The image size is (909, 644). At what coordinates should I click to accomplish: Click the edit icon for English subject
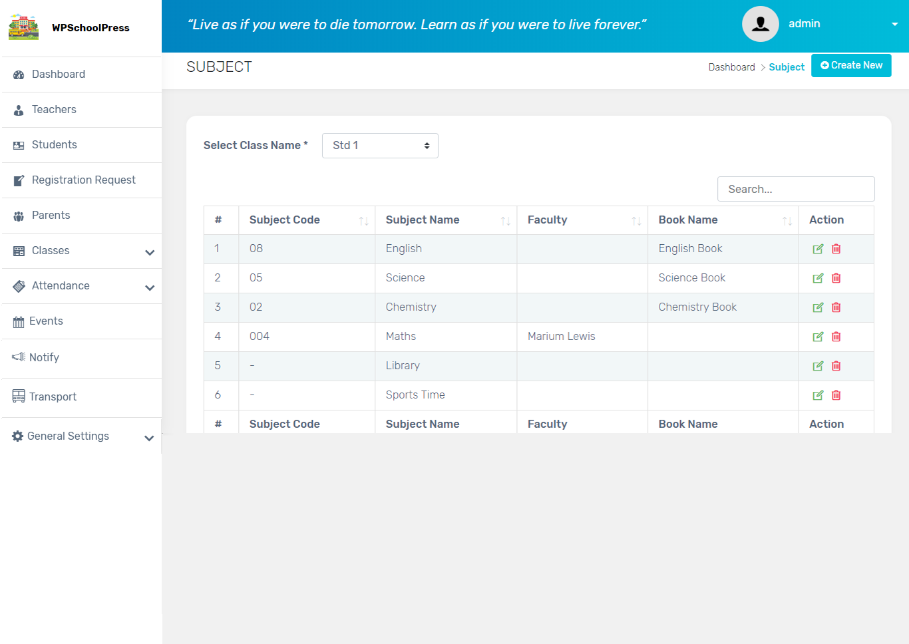tap(818, 249)
